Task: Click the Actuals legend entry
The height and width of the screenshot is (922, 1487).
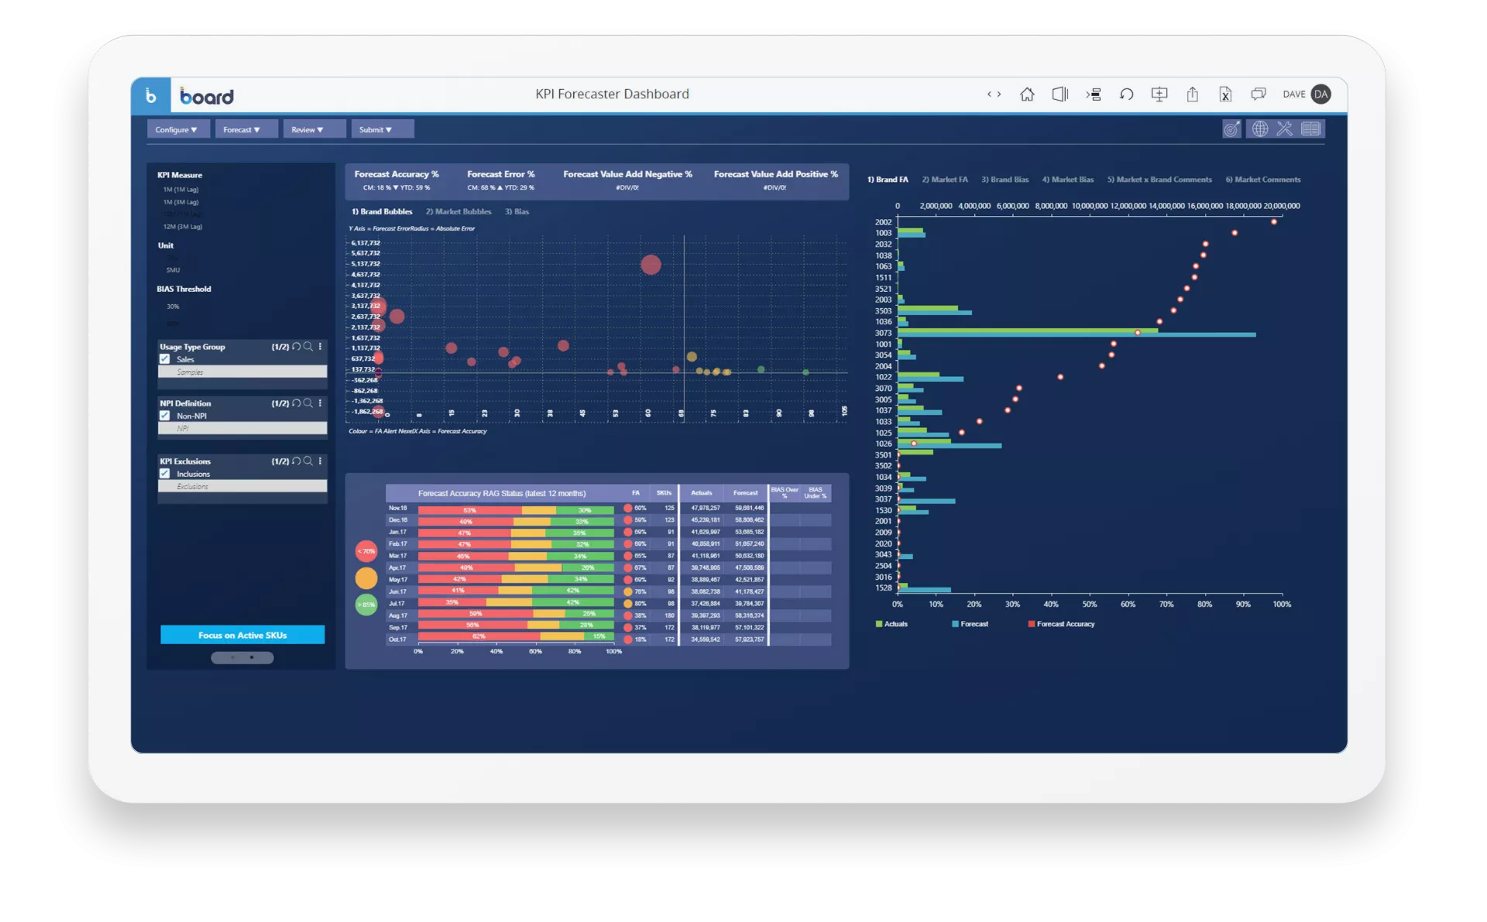Action: 891,624
